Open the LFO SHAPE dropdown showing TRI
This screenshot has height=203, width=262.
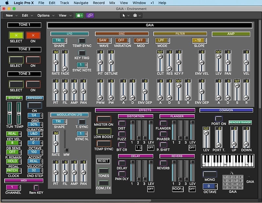coord(59,40)
